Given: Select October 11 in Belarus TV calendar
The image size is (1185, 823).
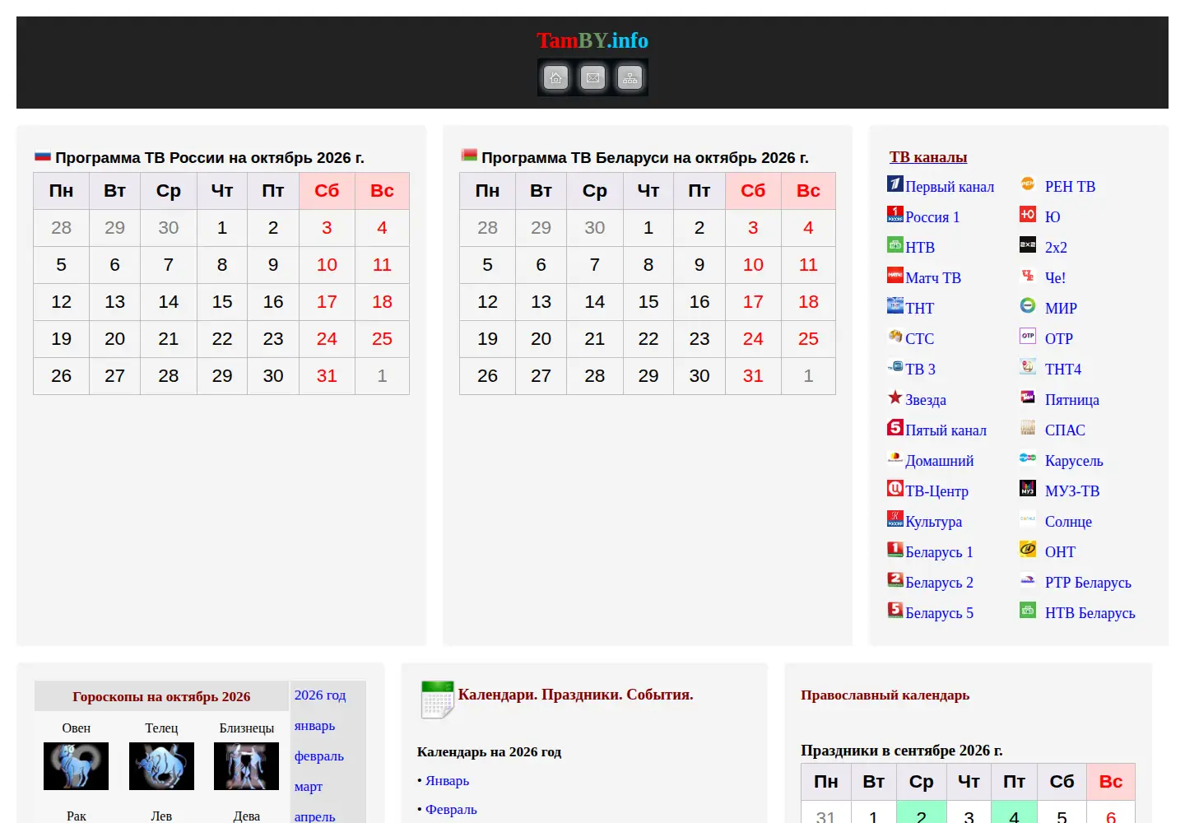Looking at the screenshot, I should click(x=808, y=265).
